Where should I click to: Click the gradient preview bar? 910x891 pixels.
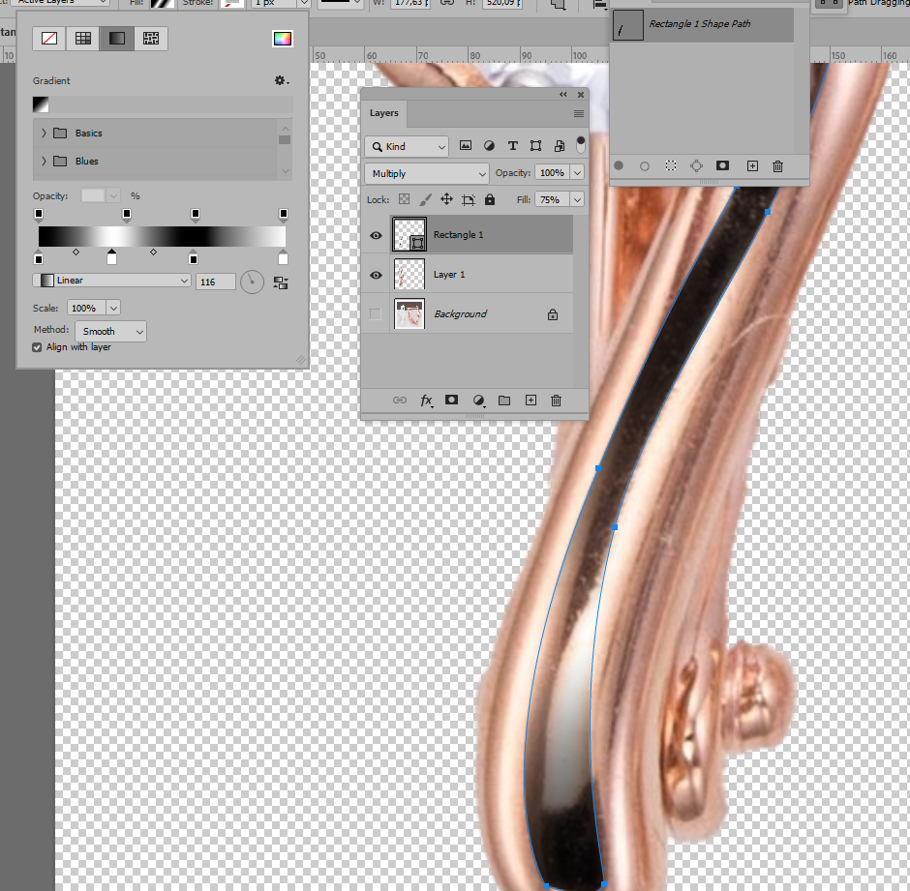click(162, 236)
